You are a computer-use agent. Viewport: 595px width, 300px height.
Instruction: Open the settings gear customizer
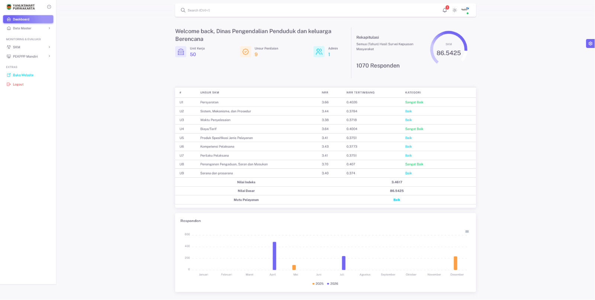[x=590, y=43]
